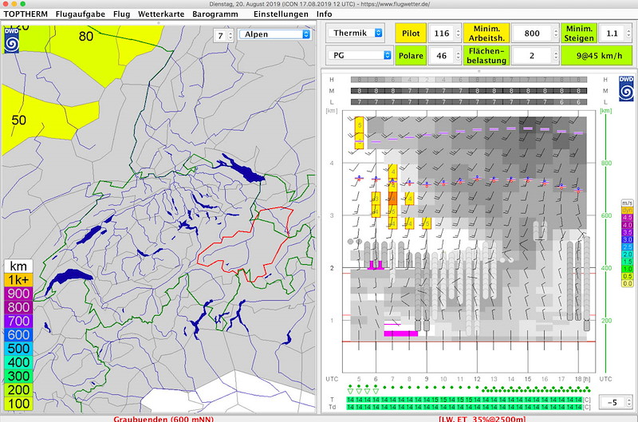Click the 9@45 km/h button
The height and width of the screenshot is (422, 638).
point(597,55)
